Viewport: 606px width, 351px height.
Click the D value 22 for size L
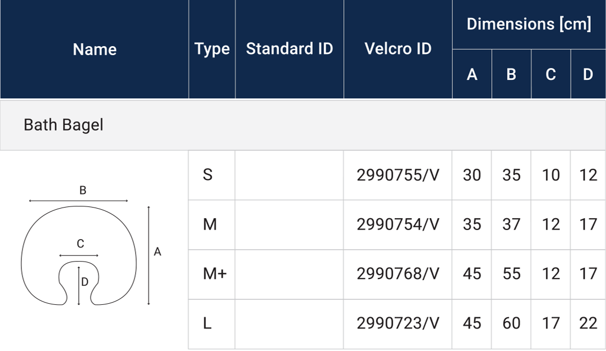coord(588,324)
